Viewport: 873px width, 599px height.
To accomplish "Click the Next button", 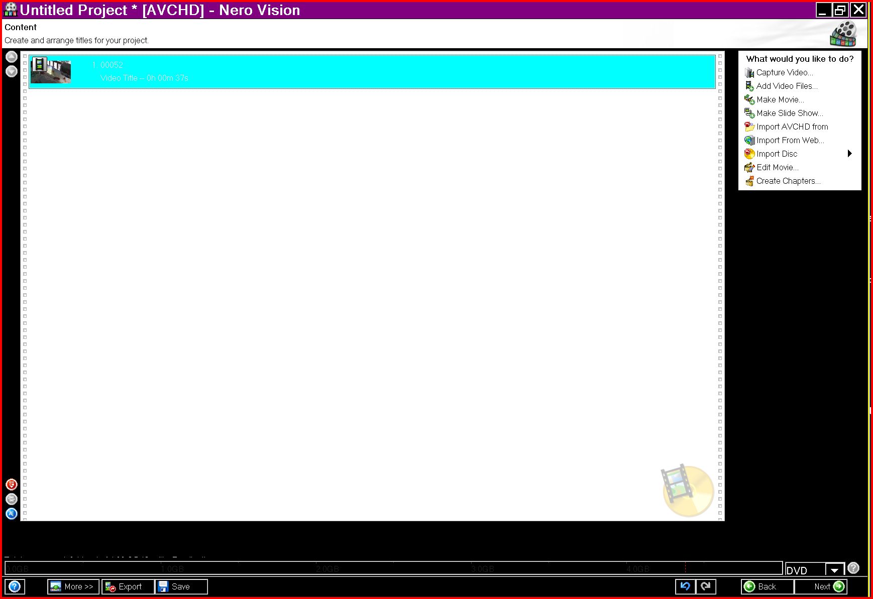I will 821,586.
